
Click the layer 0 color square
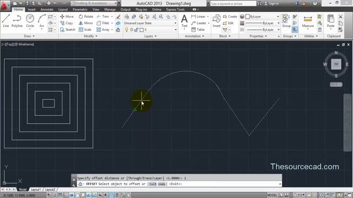pyautogui.click(x=142, y=30)
